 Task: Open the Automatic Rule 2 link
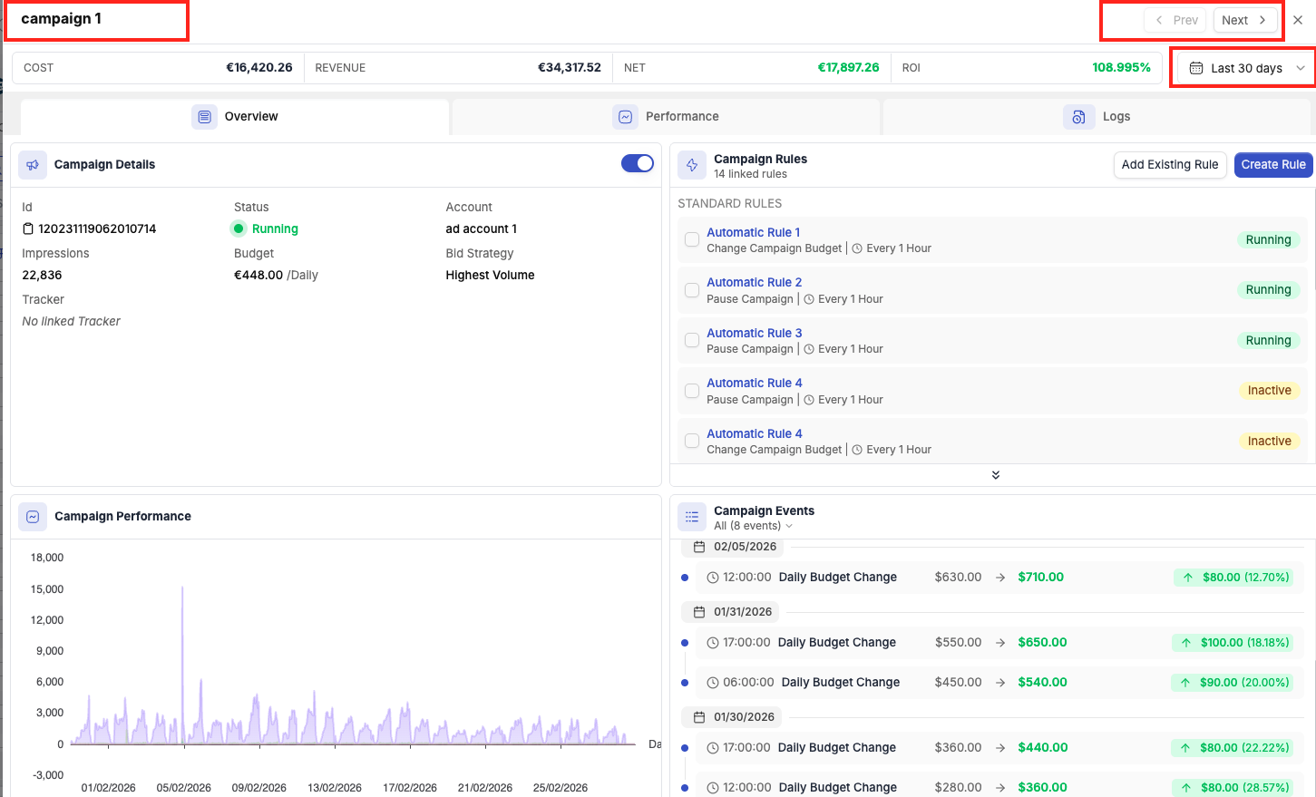click(754, 283)
